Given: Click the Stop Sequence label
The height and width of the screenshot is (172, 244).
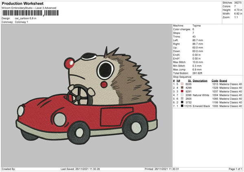Looking at the screenshot, I should [x=182, y=76].
